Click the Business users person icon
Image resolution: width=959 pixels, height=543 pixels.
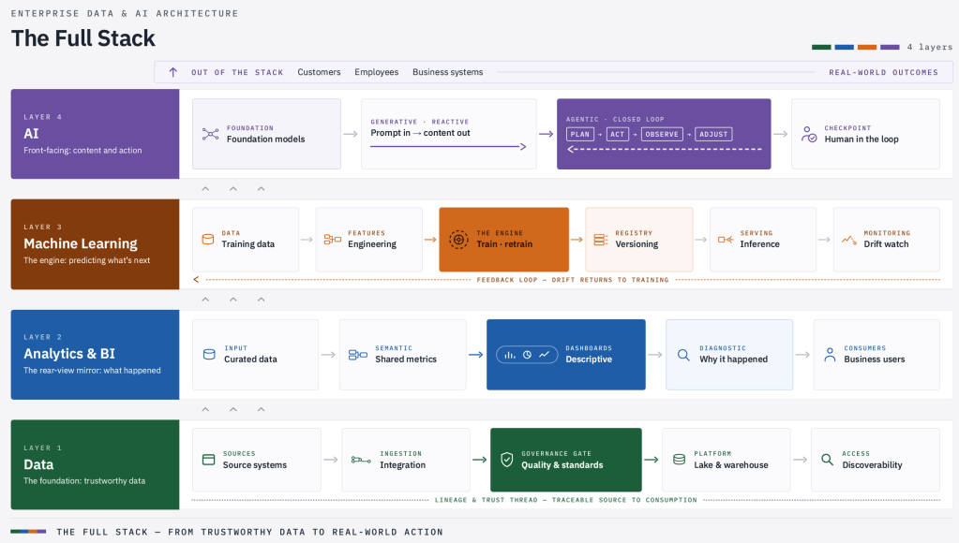click(830, 354)
